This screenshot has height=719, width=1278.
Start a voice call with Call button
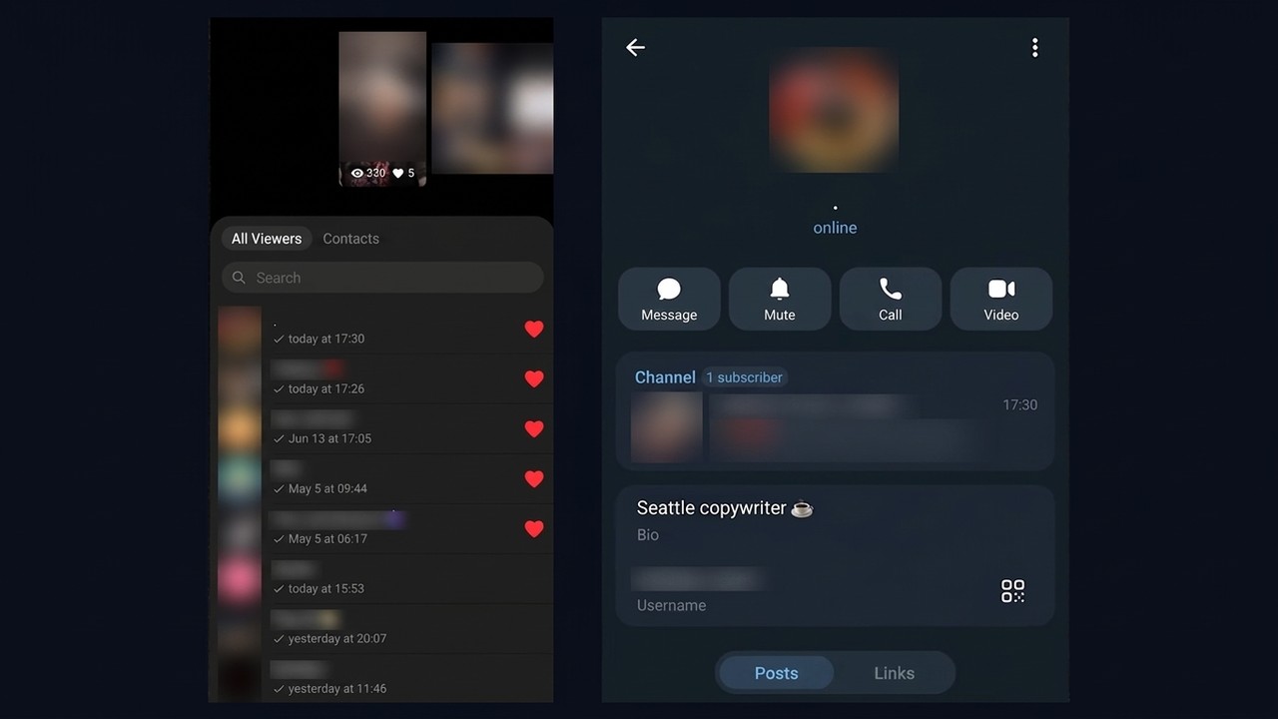891,299
